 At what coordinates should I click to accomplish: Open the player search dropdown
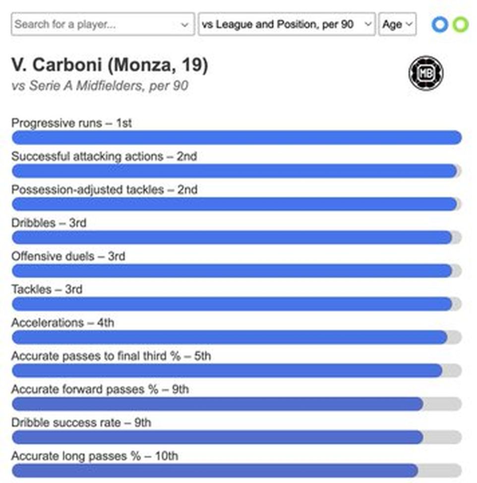coord(184,24)
